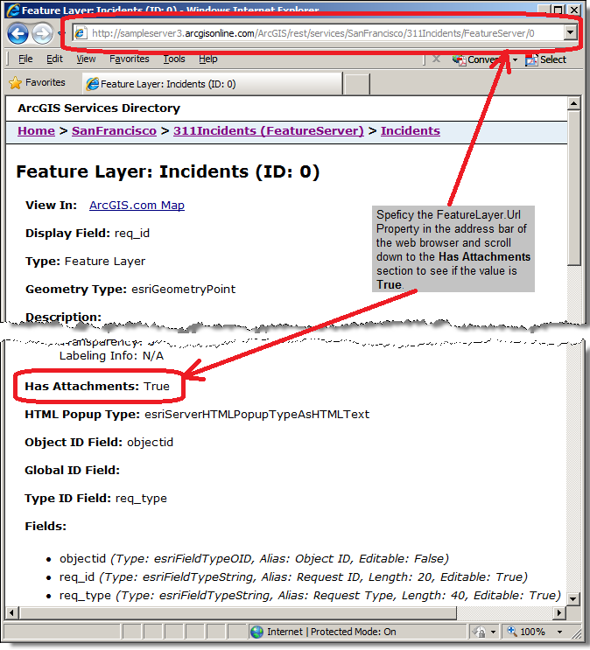
Task: Select the Feature Layer: Incidents tab
Action: 212,84
